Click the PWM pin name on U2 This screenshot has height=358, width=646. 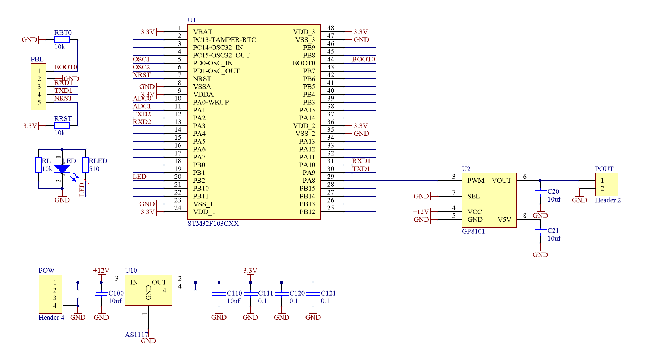[476, 181]
